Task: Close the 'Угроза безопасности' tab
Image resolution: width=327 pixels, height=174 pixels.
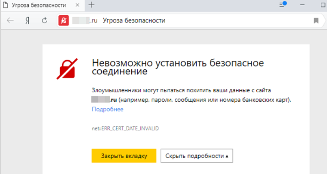Action: (x=77, y=5)
